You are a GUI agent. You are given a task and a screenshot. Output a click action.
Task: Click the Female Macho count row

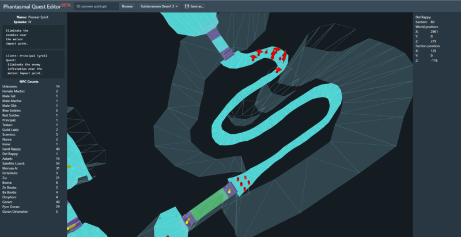tap(31, 91)
